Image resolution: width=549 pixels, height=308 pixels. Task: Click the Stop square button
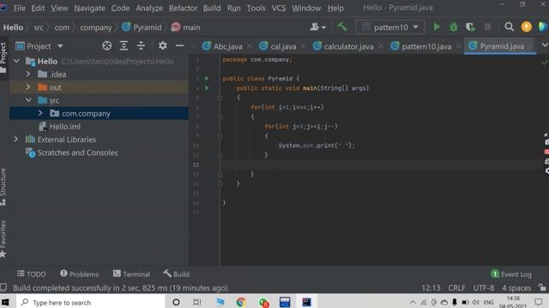click(x=487, y=27)
